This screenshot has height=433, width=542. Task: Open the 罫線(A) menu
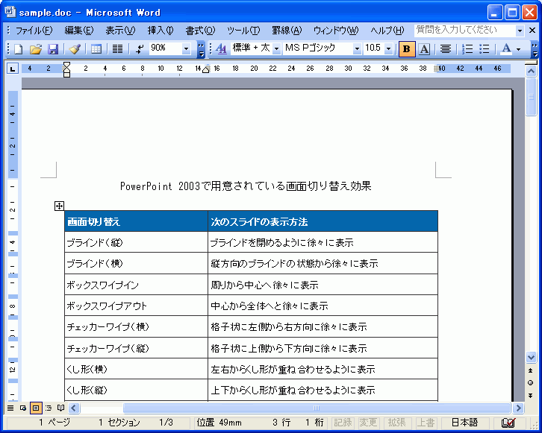pyautogui.click(x=287, y=31)
